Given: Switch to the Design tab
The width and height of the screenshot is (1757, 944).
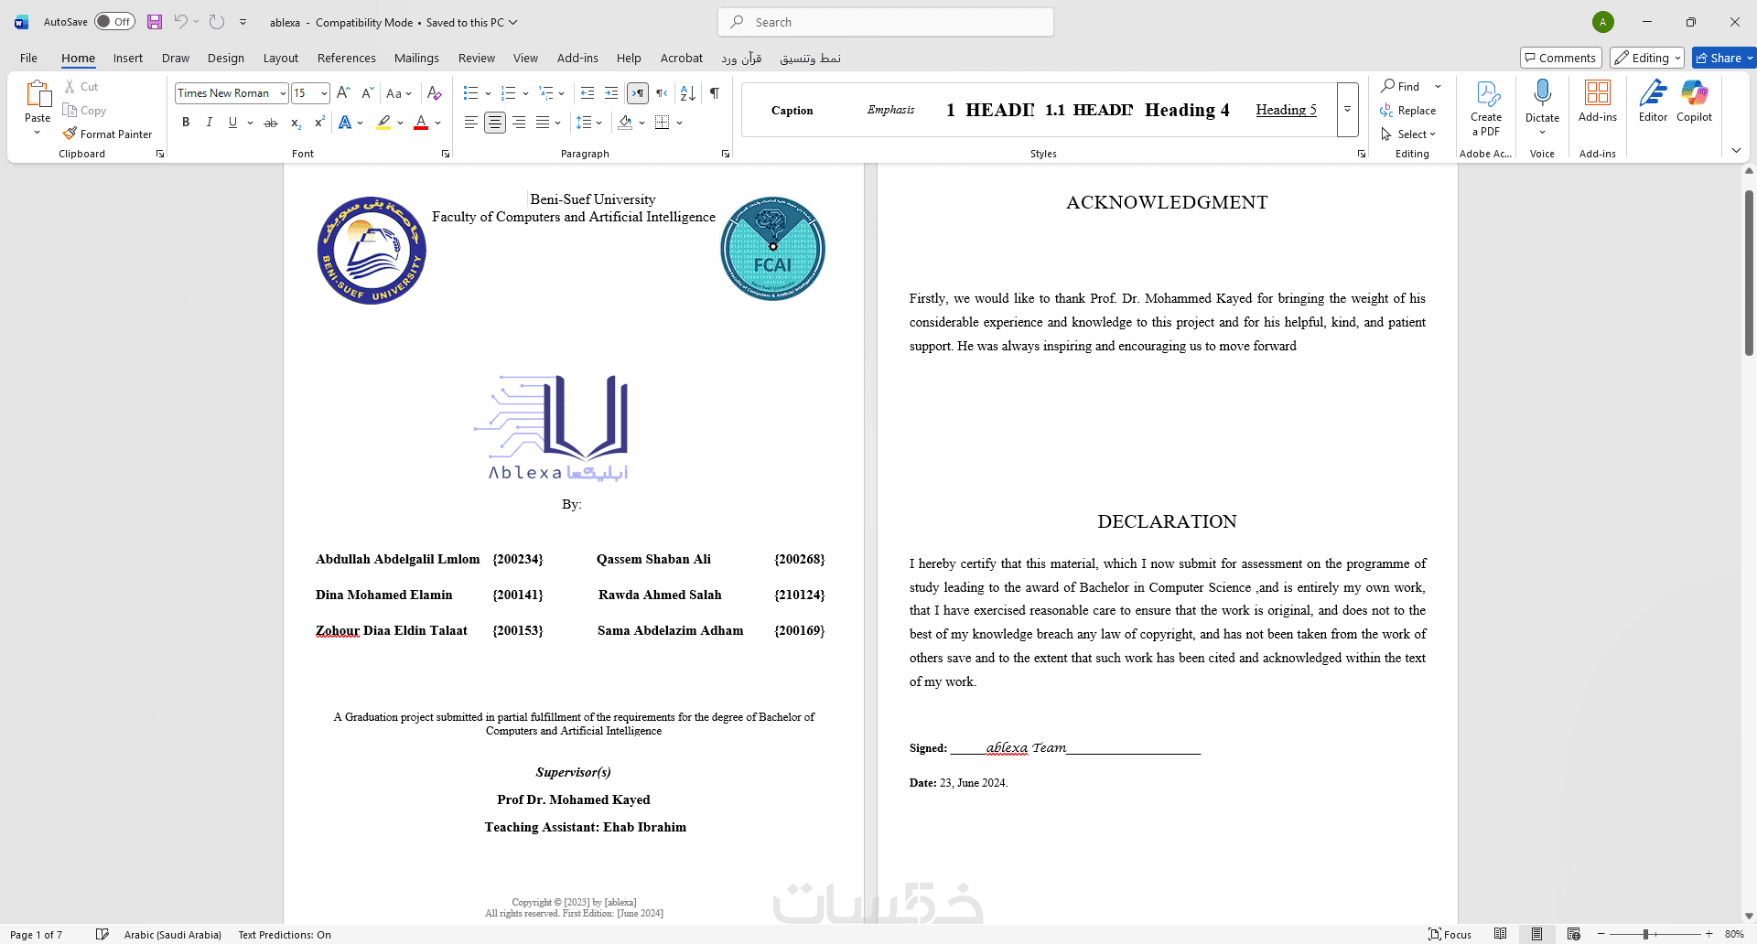Looking at the screenshot, I should 226,58.
